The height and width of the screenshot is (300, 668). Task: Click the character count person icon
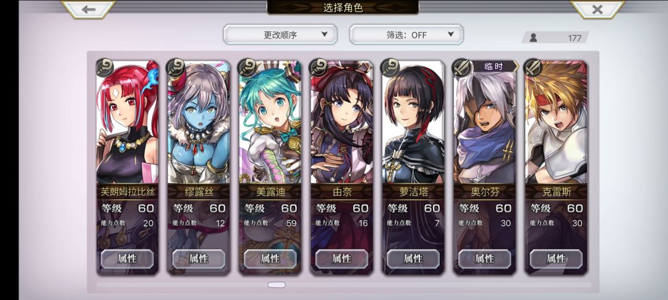[533, 38]
